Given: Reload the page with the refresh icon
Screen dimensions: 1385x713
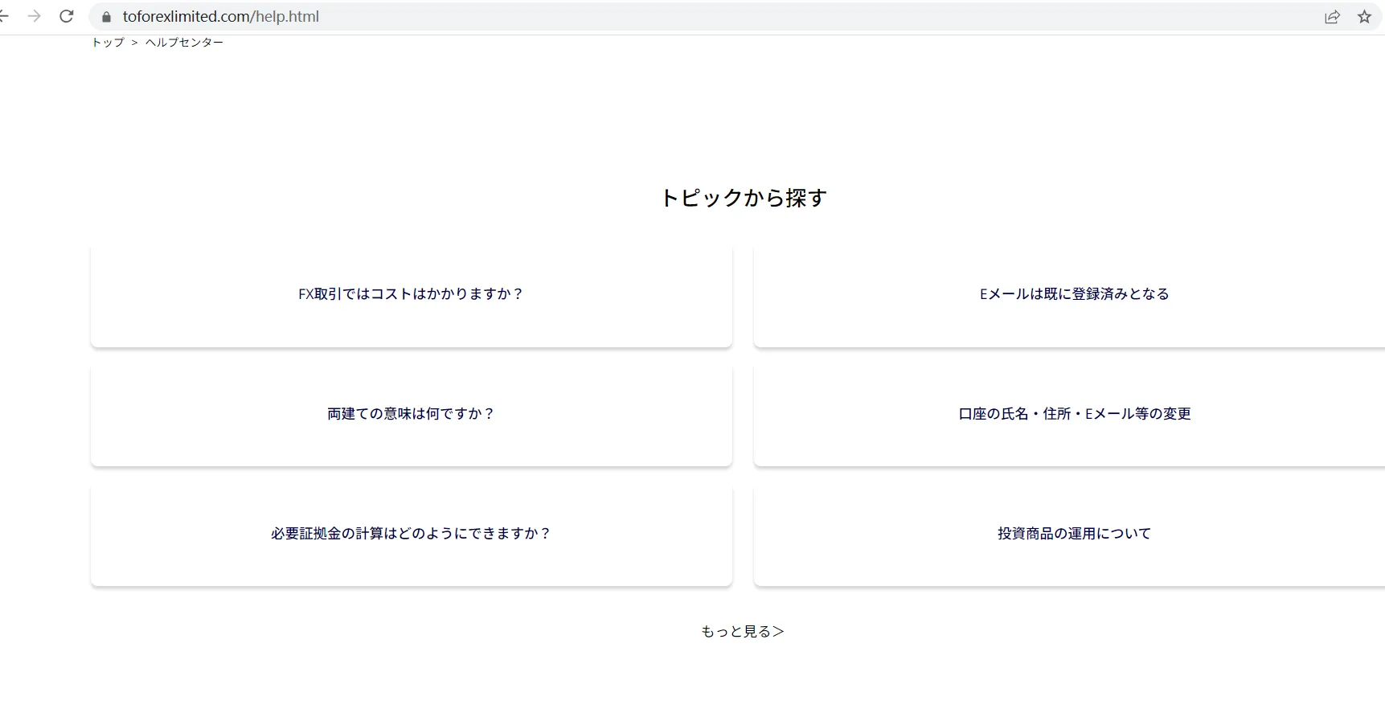Looking at the screenshot, I should coord(67,16).
